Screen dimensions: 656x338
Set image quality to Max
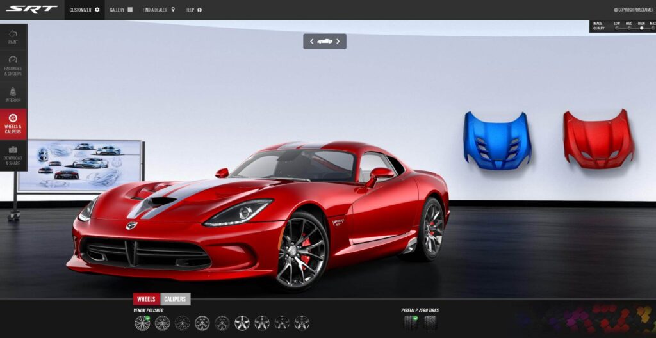[x=653, y=28]
